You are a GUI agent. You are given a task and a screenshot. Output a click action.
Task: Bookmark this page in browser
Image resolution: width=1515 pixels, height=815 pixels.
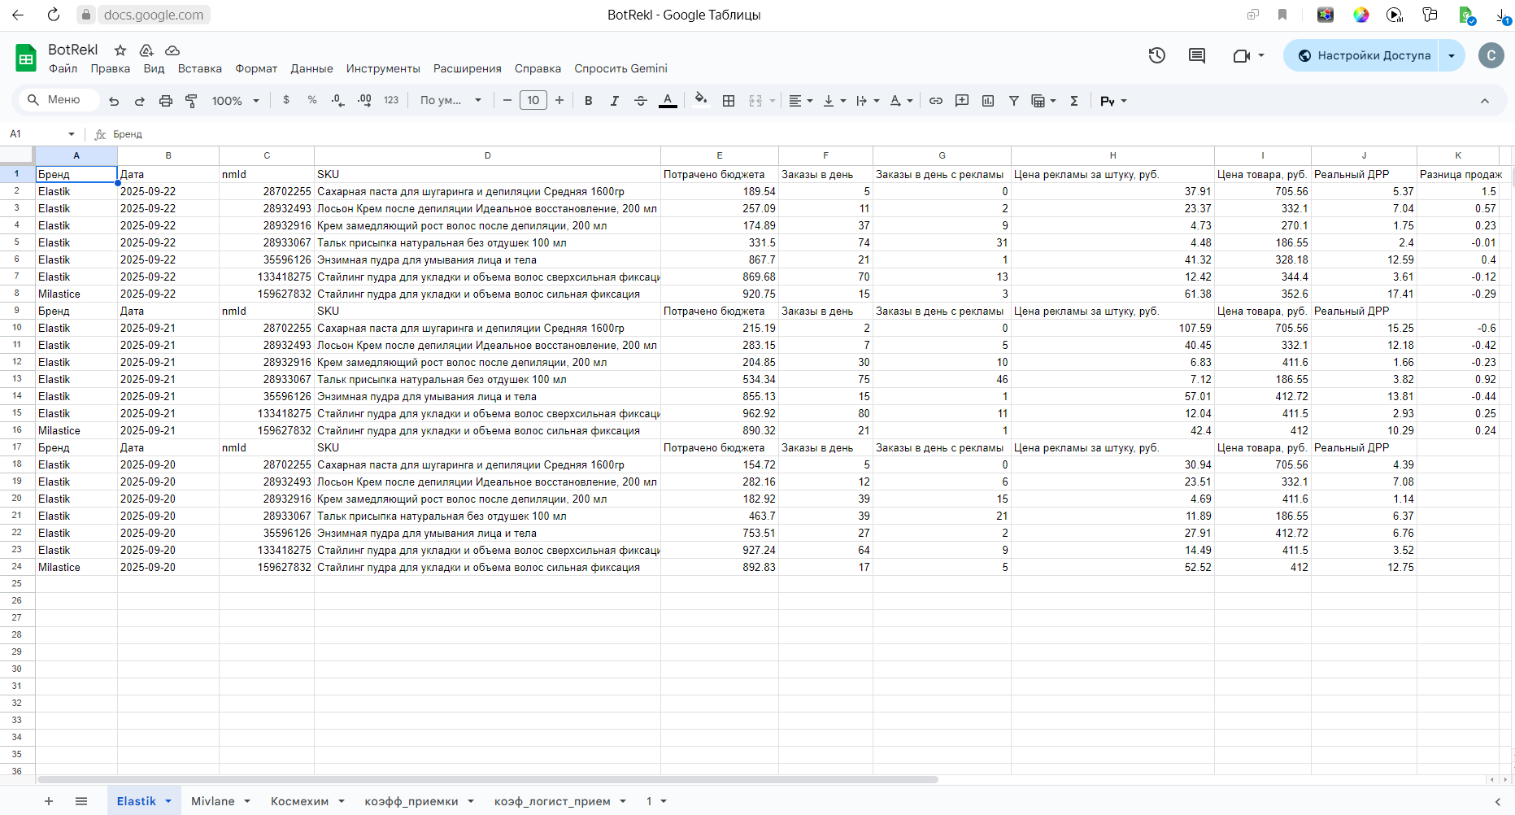[x=1282, y=15]
